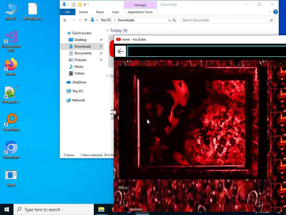The image size is (286, 215).
Task: Click the pin icon next to Desktop
Action: pos(101,40)
